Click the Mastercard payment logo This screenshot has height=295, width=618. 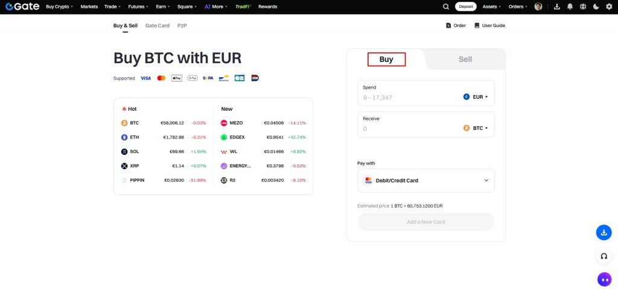tap(161, 78)
